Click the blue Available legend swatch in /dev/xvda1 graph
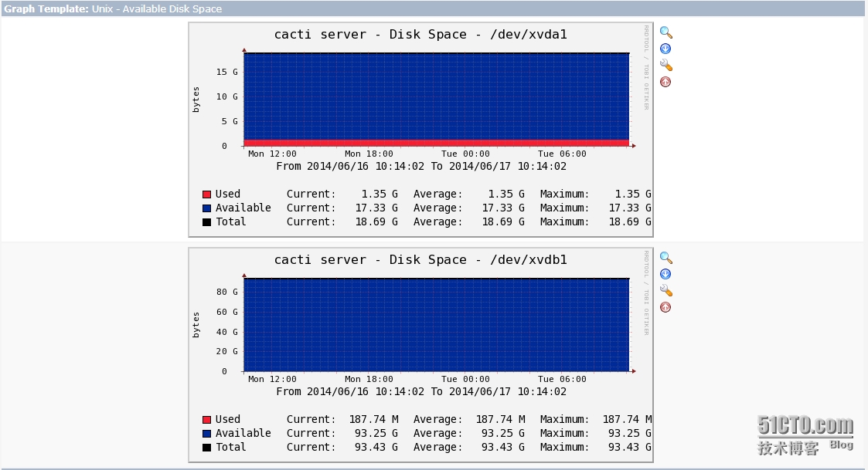 coord(206,208)
